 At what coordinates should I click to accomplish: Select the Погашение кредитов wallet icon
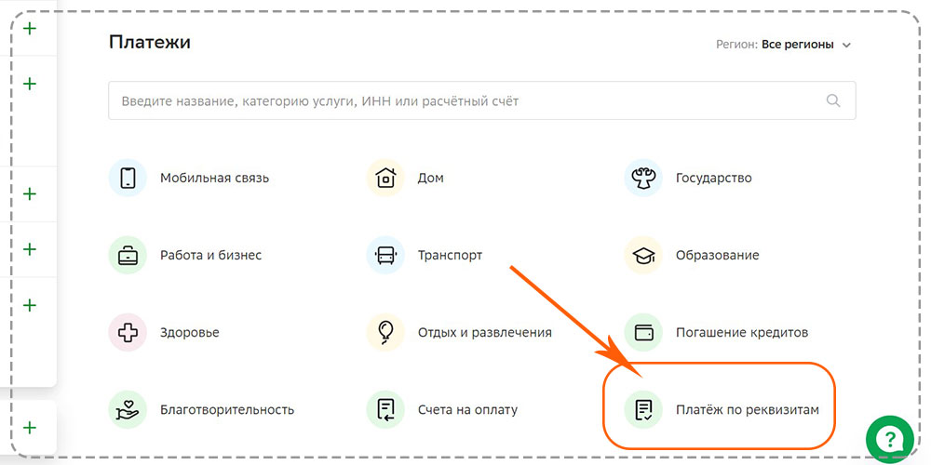click(643, 332)
